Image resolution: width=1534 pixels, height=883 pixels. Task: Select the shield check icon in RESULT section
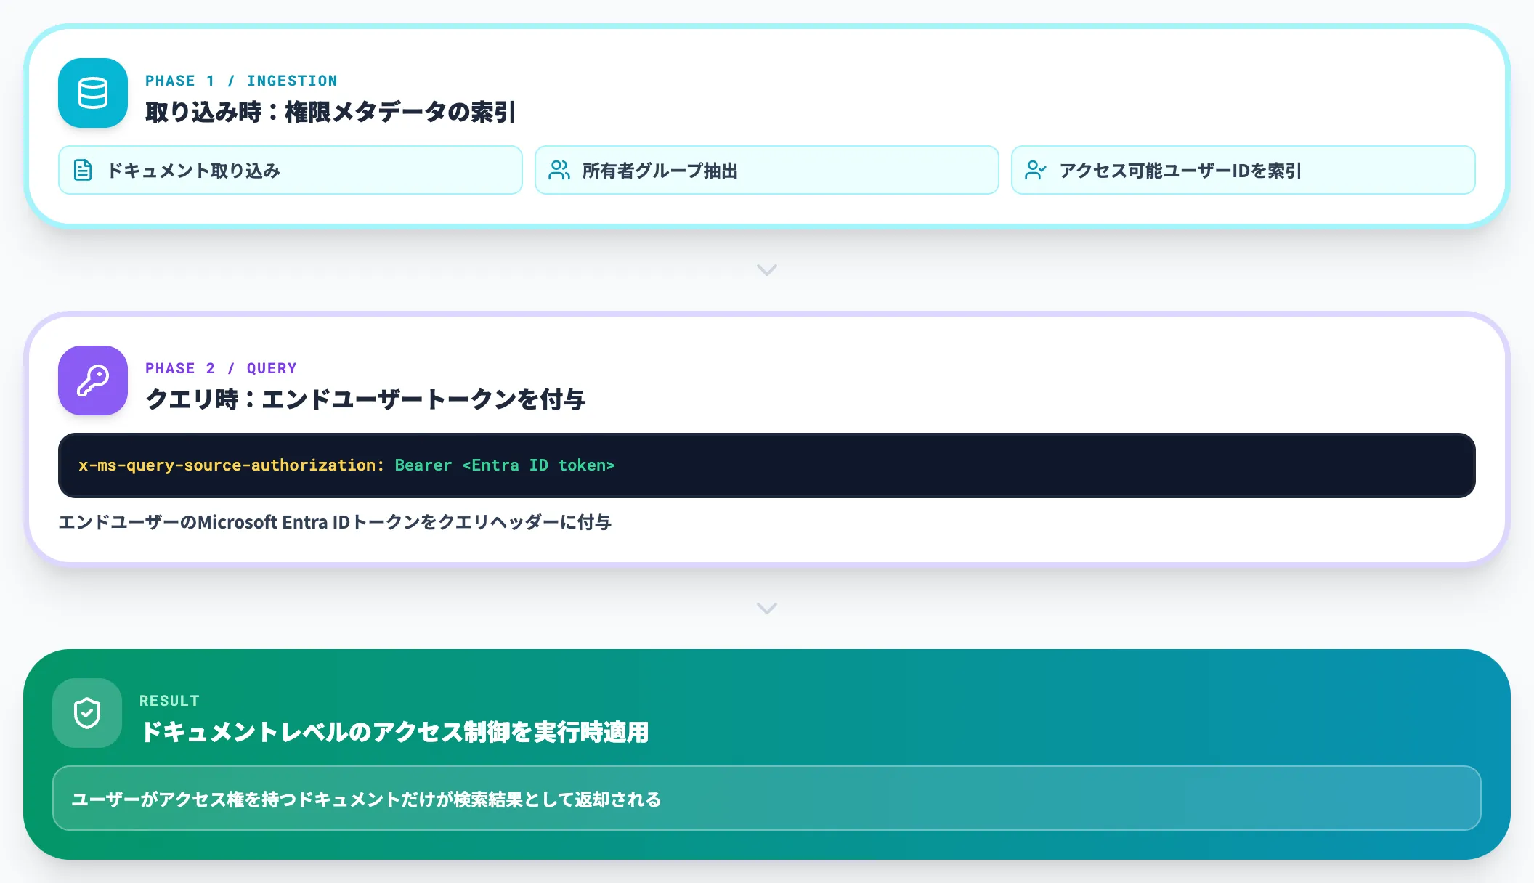coord(87,713)
